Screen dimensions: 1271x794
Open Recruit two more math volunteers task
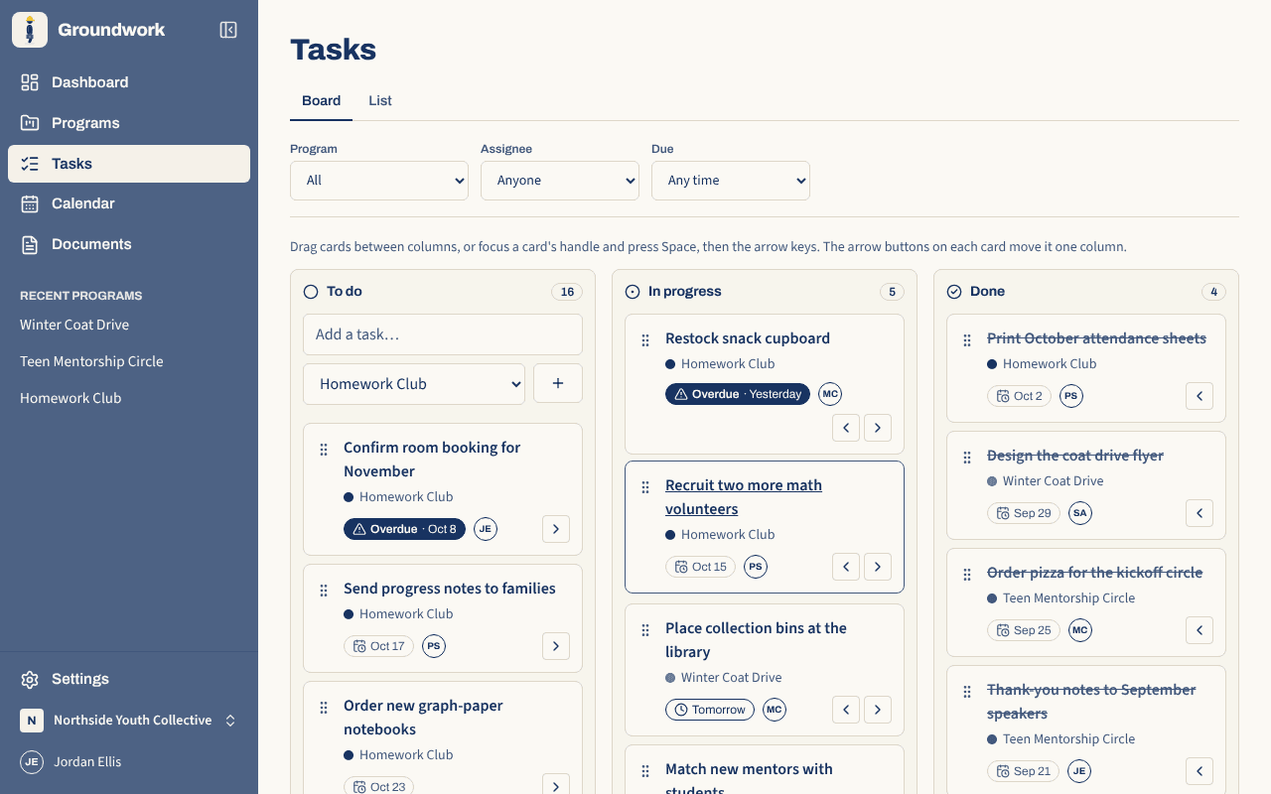[x=744, y=497]
